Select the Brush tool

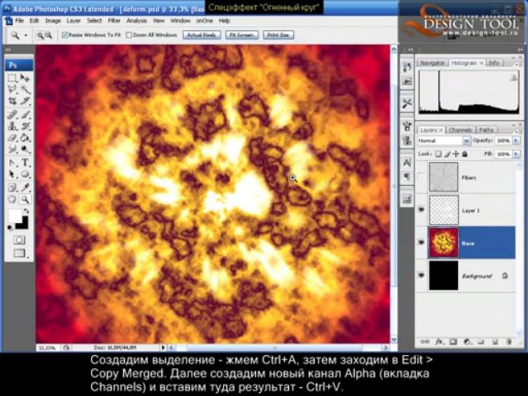pos(25,115)
